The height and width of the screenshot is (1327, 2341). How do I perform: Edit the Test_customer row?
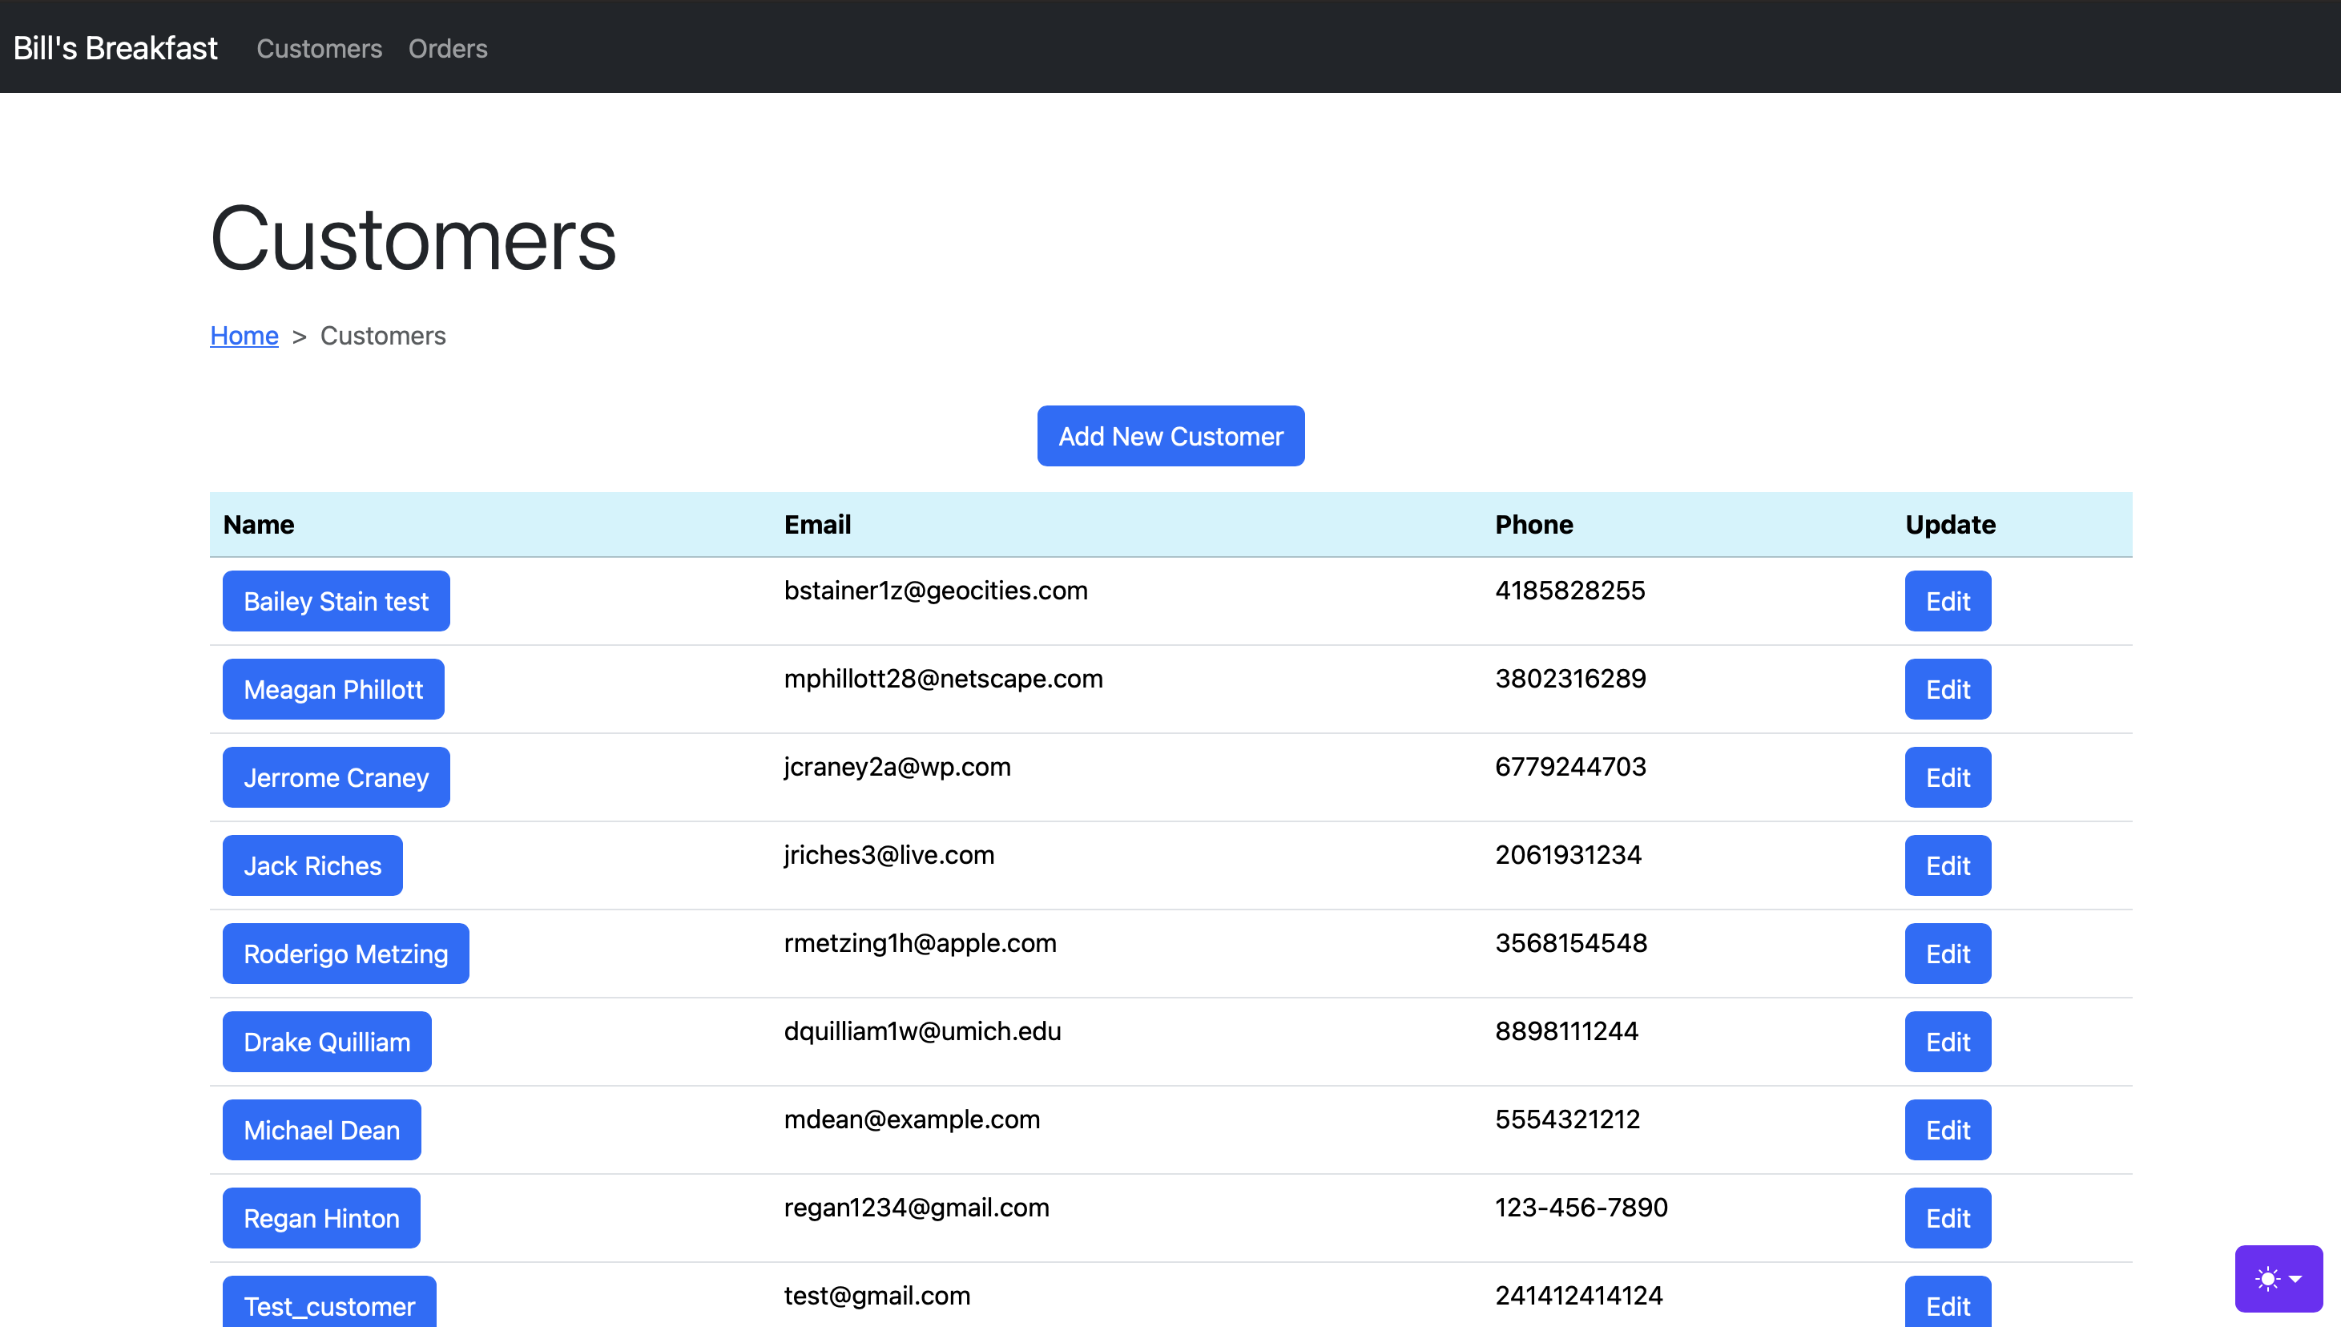(1948, 1303)
